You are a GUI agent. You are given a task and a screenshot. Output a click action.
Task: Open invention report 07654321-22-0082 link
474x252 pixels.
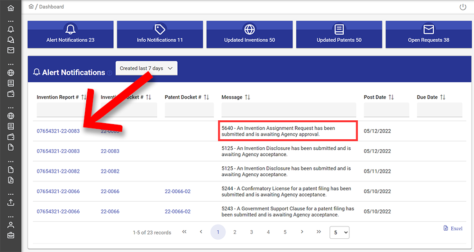click(x=58, y=171)
